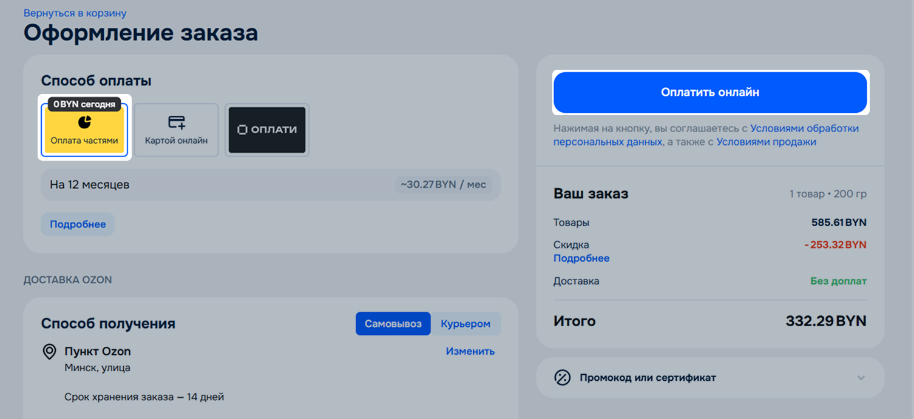914x419 pixels.
Task: Click 'Изменить' to change pickup point
Action: [x=470, y=351]
